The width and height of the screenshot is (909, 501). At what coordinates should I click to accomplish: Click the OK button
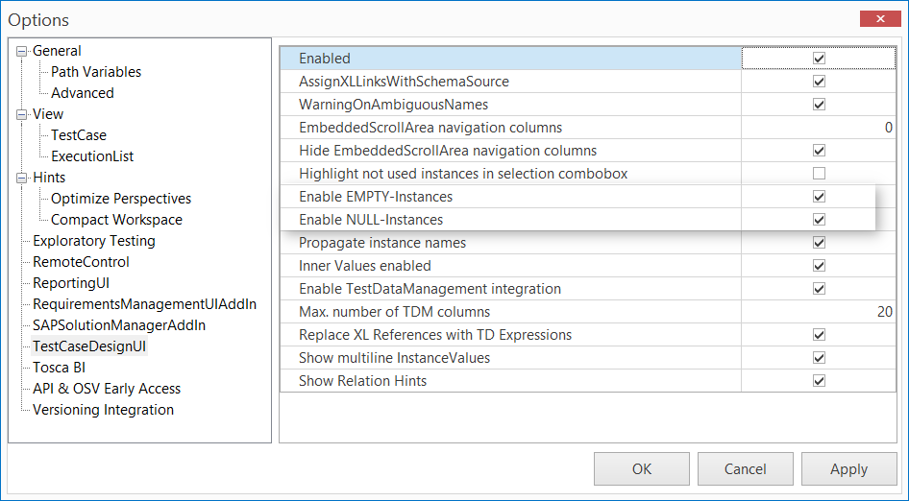coord(642,469)
